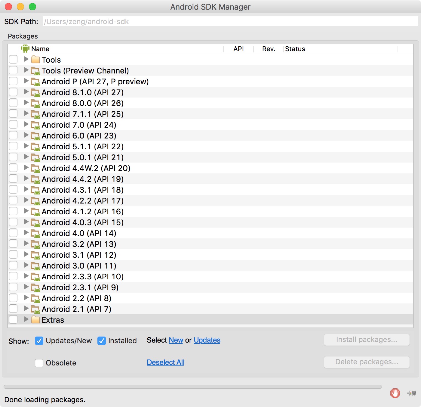Image resolution: width=421 pixels, height=407 pixels.
Task: Expand the Android 8.0.0 (API 26) node
Action: click(x=26, y=103)
